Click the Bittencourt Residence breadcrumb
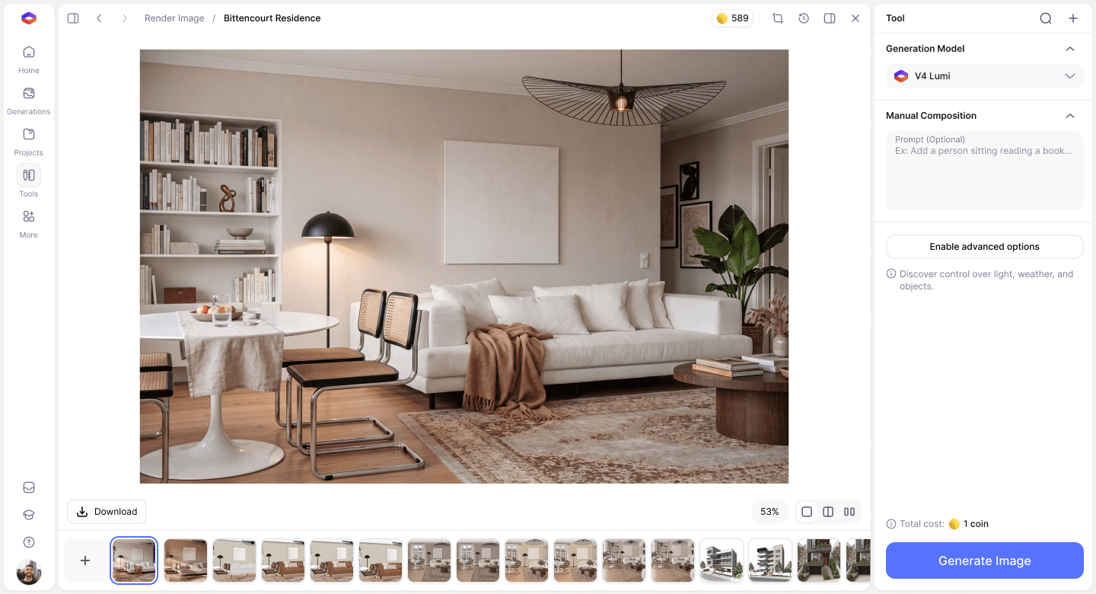Screen dimensions: 1096x594 tap(272, 18)
